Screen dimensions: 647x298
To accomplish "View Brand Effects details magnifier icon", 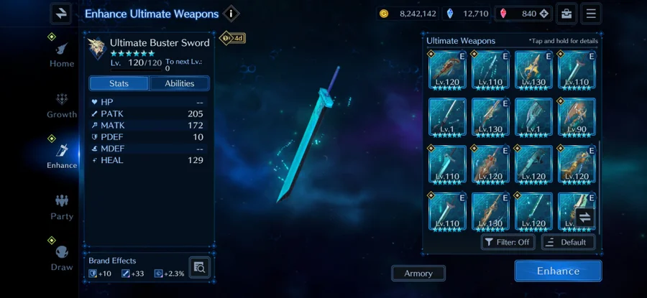I will 200,267.
